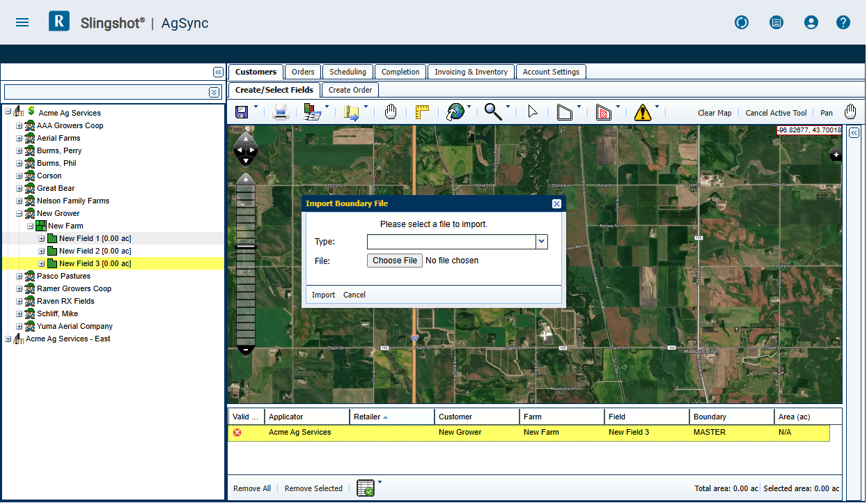867x503 pixels.
Task: Click Remove All below the grid
Action: pos(252,488)
